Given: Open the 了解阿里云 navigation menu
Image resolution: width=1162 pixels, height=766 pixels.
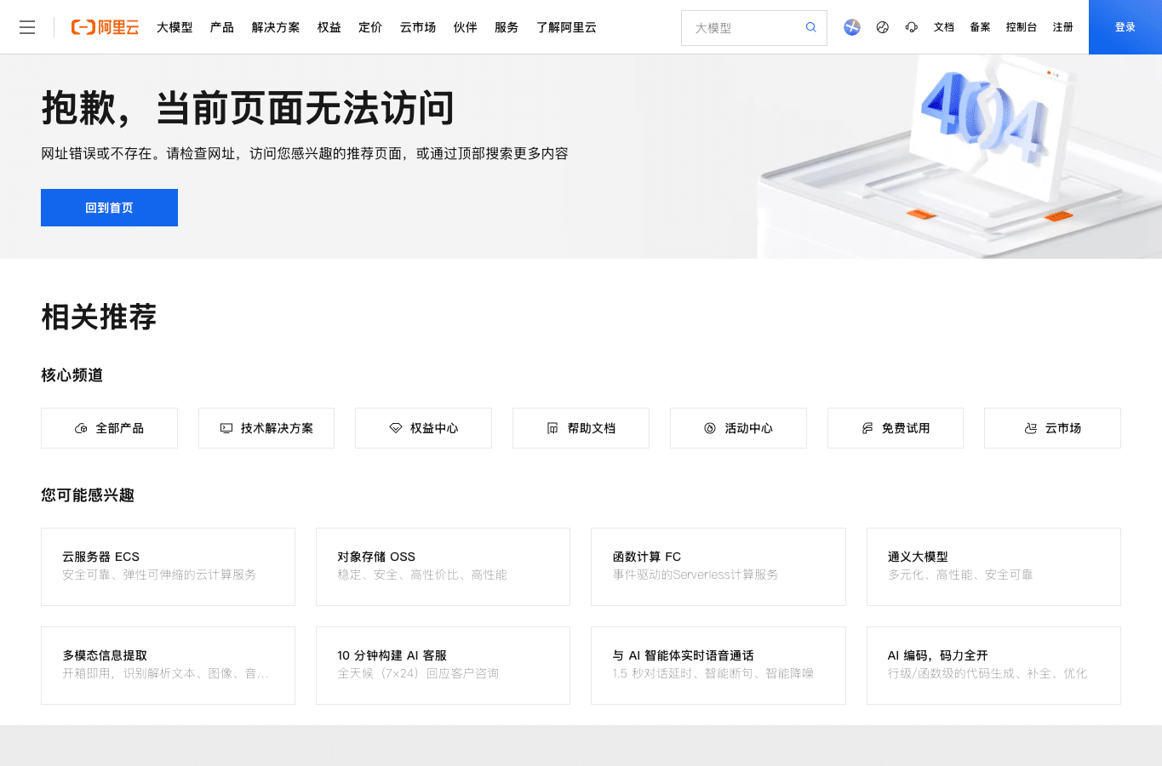Looking at the screenshot, I should 566,27.
